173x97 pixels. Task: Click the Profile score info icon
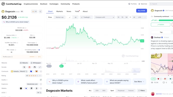[12, 57]
